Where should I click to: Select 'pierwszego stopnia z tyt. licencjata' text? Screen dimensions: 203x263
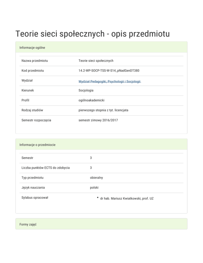point(103,110)
